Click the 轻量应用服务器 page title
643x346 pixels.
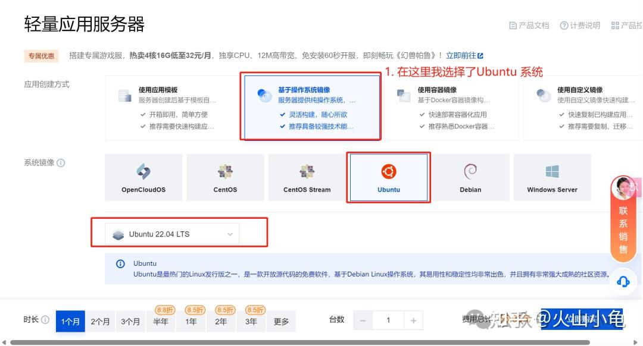[84, 24]
